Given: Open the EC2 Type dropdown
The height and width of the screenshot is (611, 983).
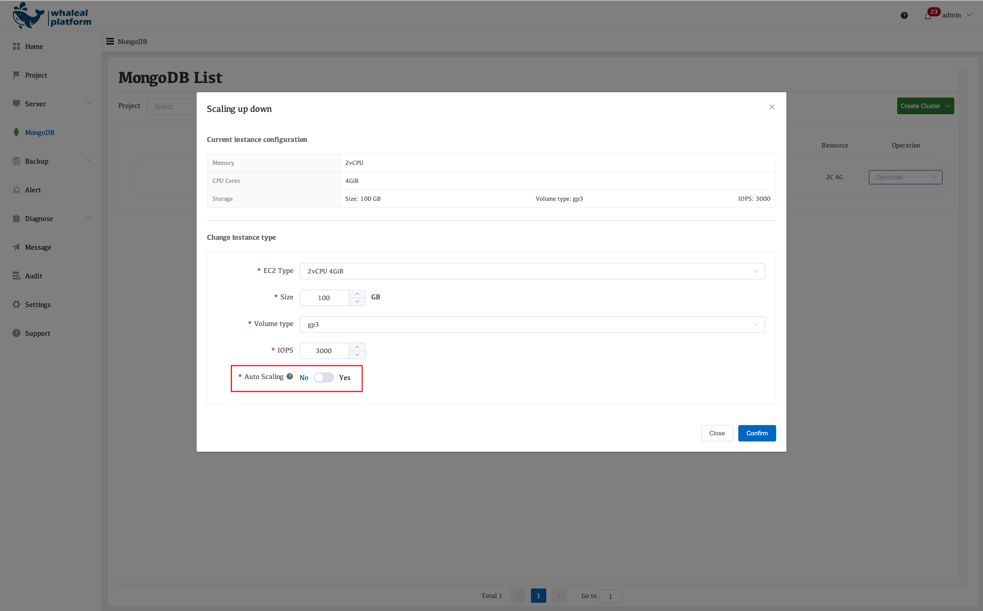Looking at the screenshot, I should click(x=532, y=271).
